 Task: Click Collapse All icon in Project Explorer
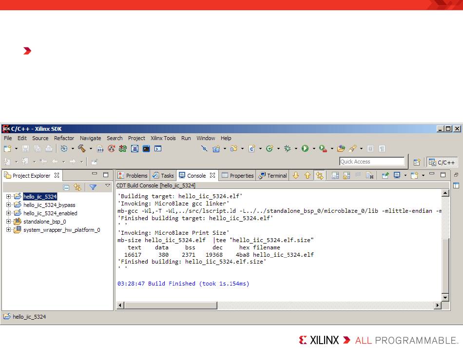pos(66,187)
